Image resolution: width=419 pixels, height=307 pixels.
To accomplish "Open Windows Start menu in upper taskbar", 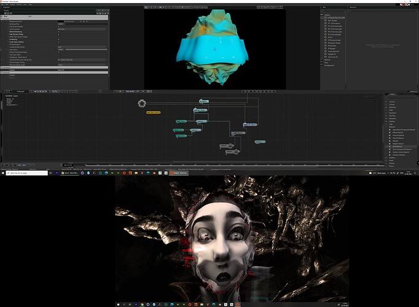I will pyautogui.click(x=2, y=173).
